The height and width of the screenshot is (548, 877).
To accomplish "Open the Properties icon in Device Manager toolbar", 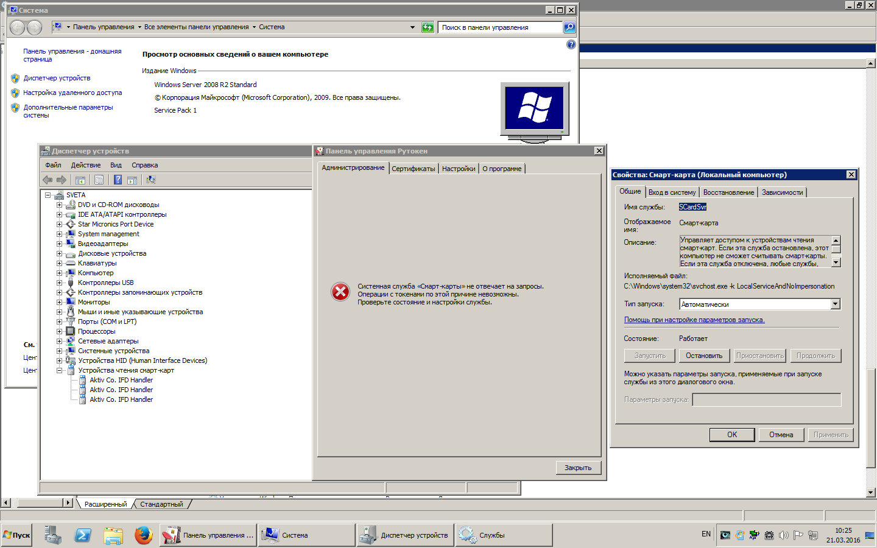I will (x=99, y=180).
